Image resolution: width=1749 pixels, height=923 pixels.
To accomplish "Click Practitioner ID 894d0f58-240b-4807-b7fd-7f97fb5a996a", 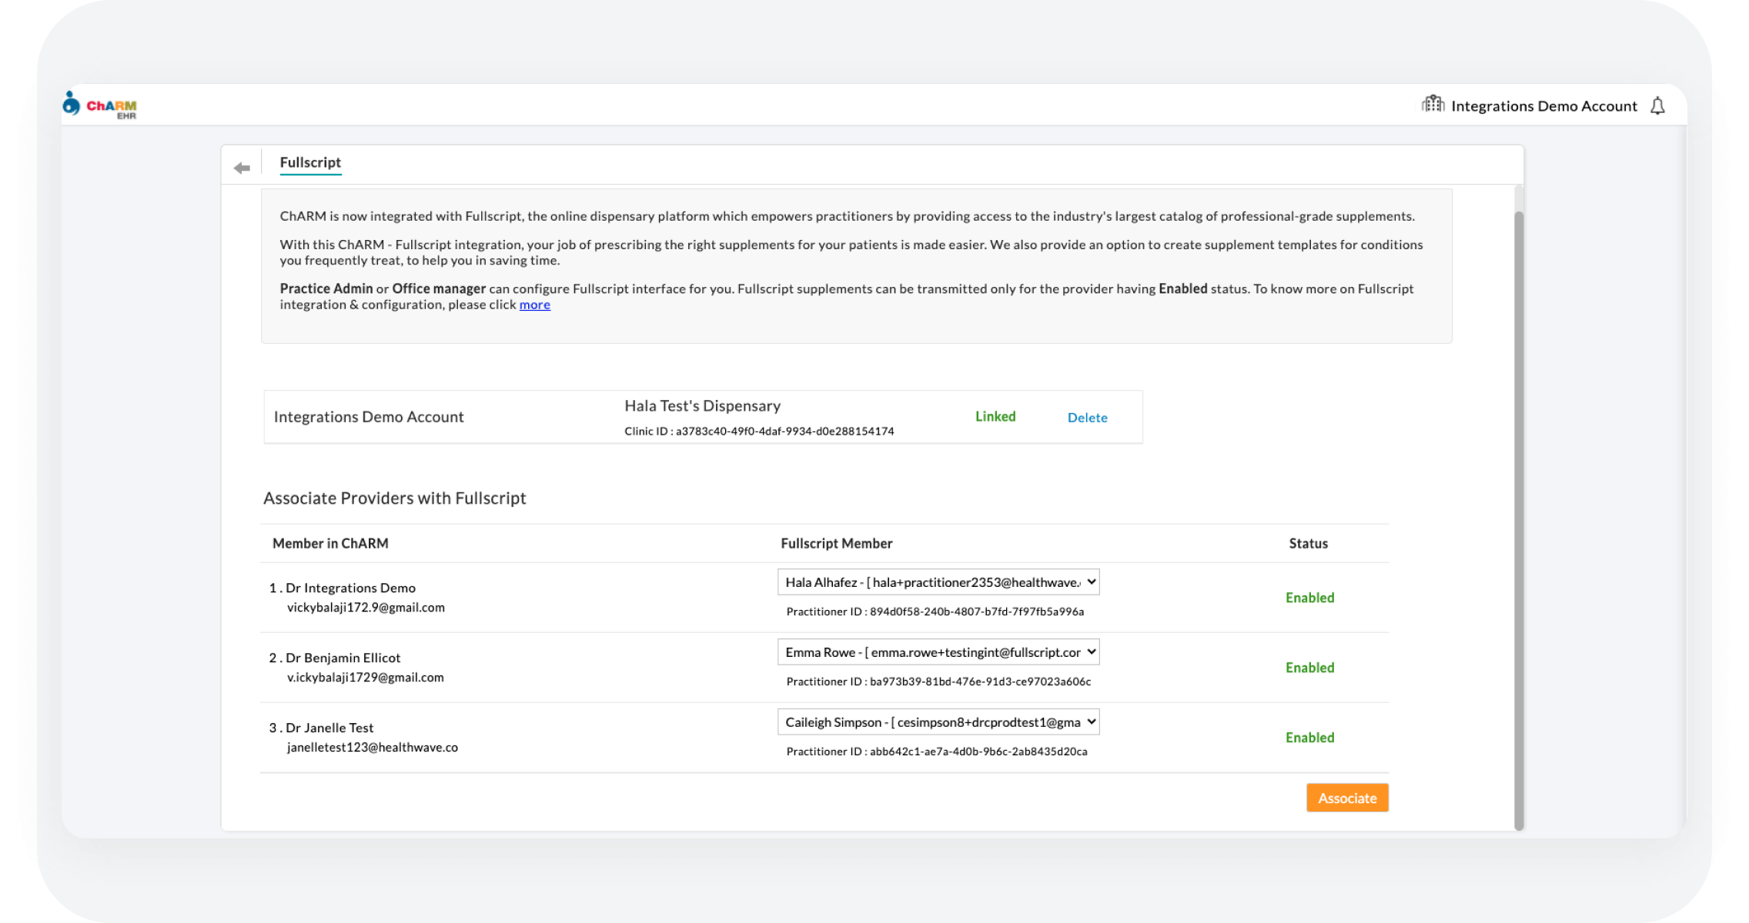I will pos(935,612).
